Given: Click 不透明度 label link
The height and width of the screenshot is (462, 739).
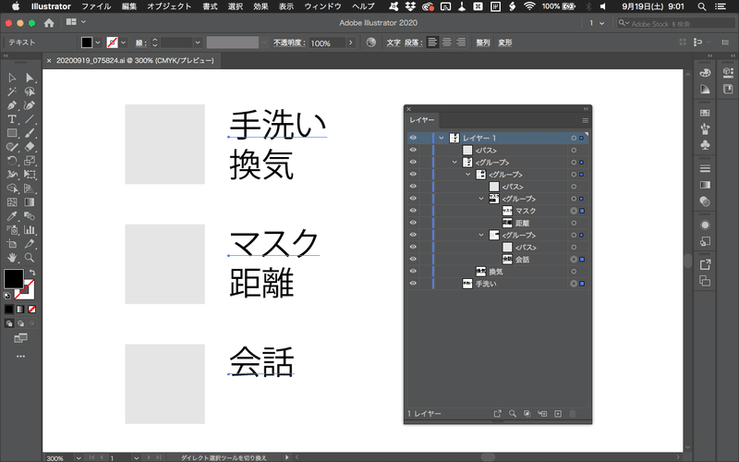Looking at the screenshot, I should [289, 43].
